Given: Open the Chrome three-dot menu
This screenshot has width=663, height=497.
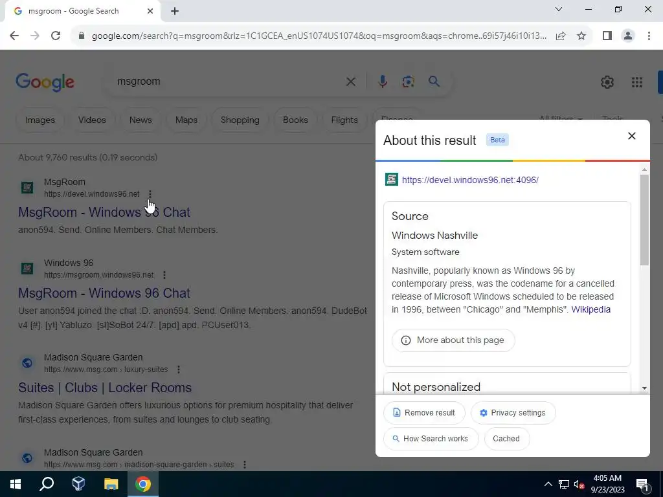Looking at the screenshot, I should tap(649, 36).
